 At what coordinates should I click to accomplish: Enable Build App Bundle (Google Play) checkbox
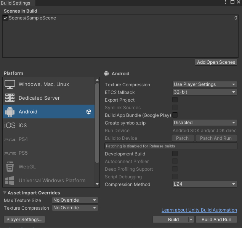click(x=175, y=115)
